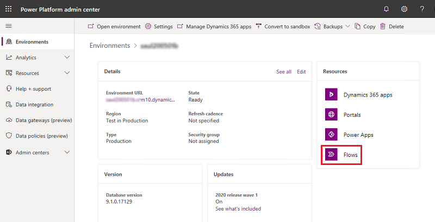Click the Resources sidebar icon
The width and height of the screenshot is (435, 222).
(x=9, y=73)
